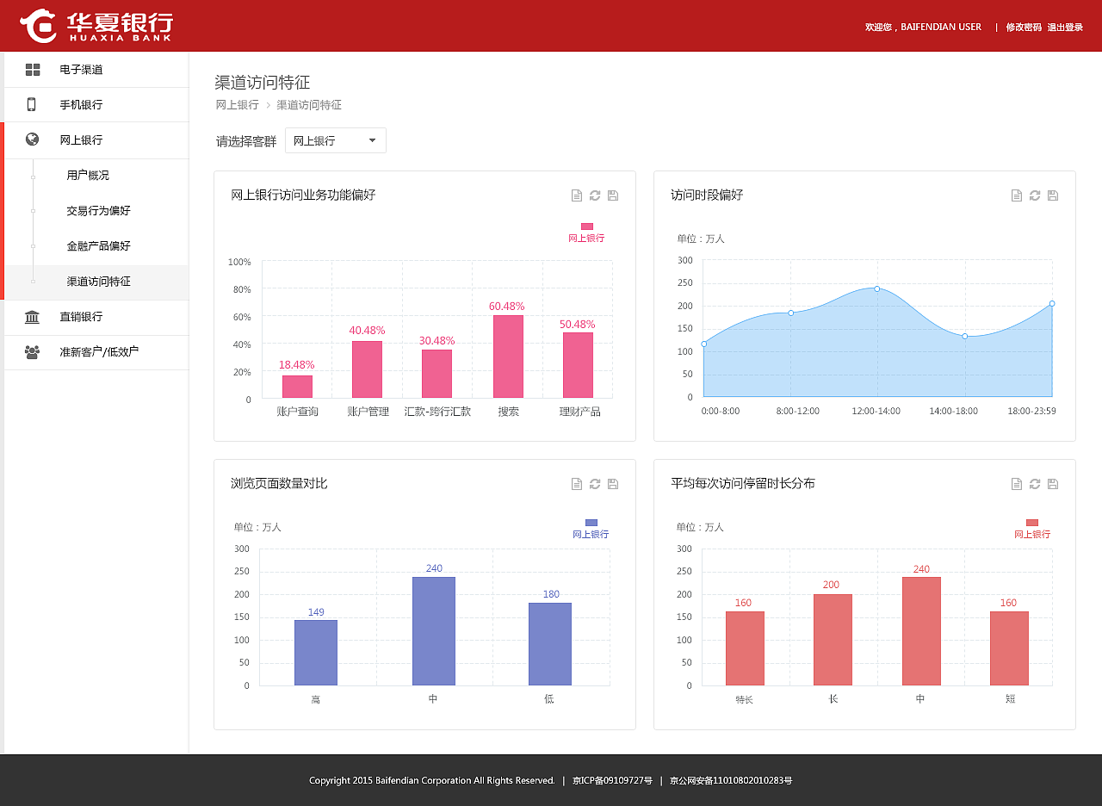View data document for 平均每次访问停留时长分布 chart
This screenshot has height=806, width=1102.
tap(1017, 484)
